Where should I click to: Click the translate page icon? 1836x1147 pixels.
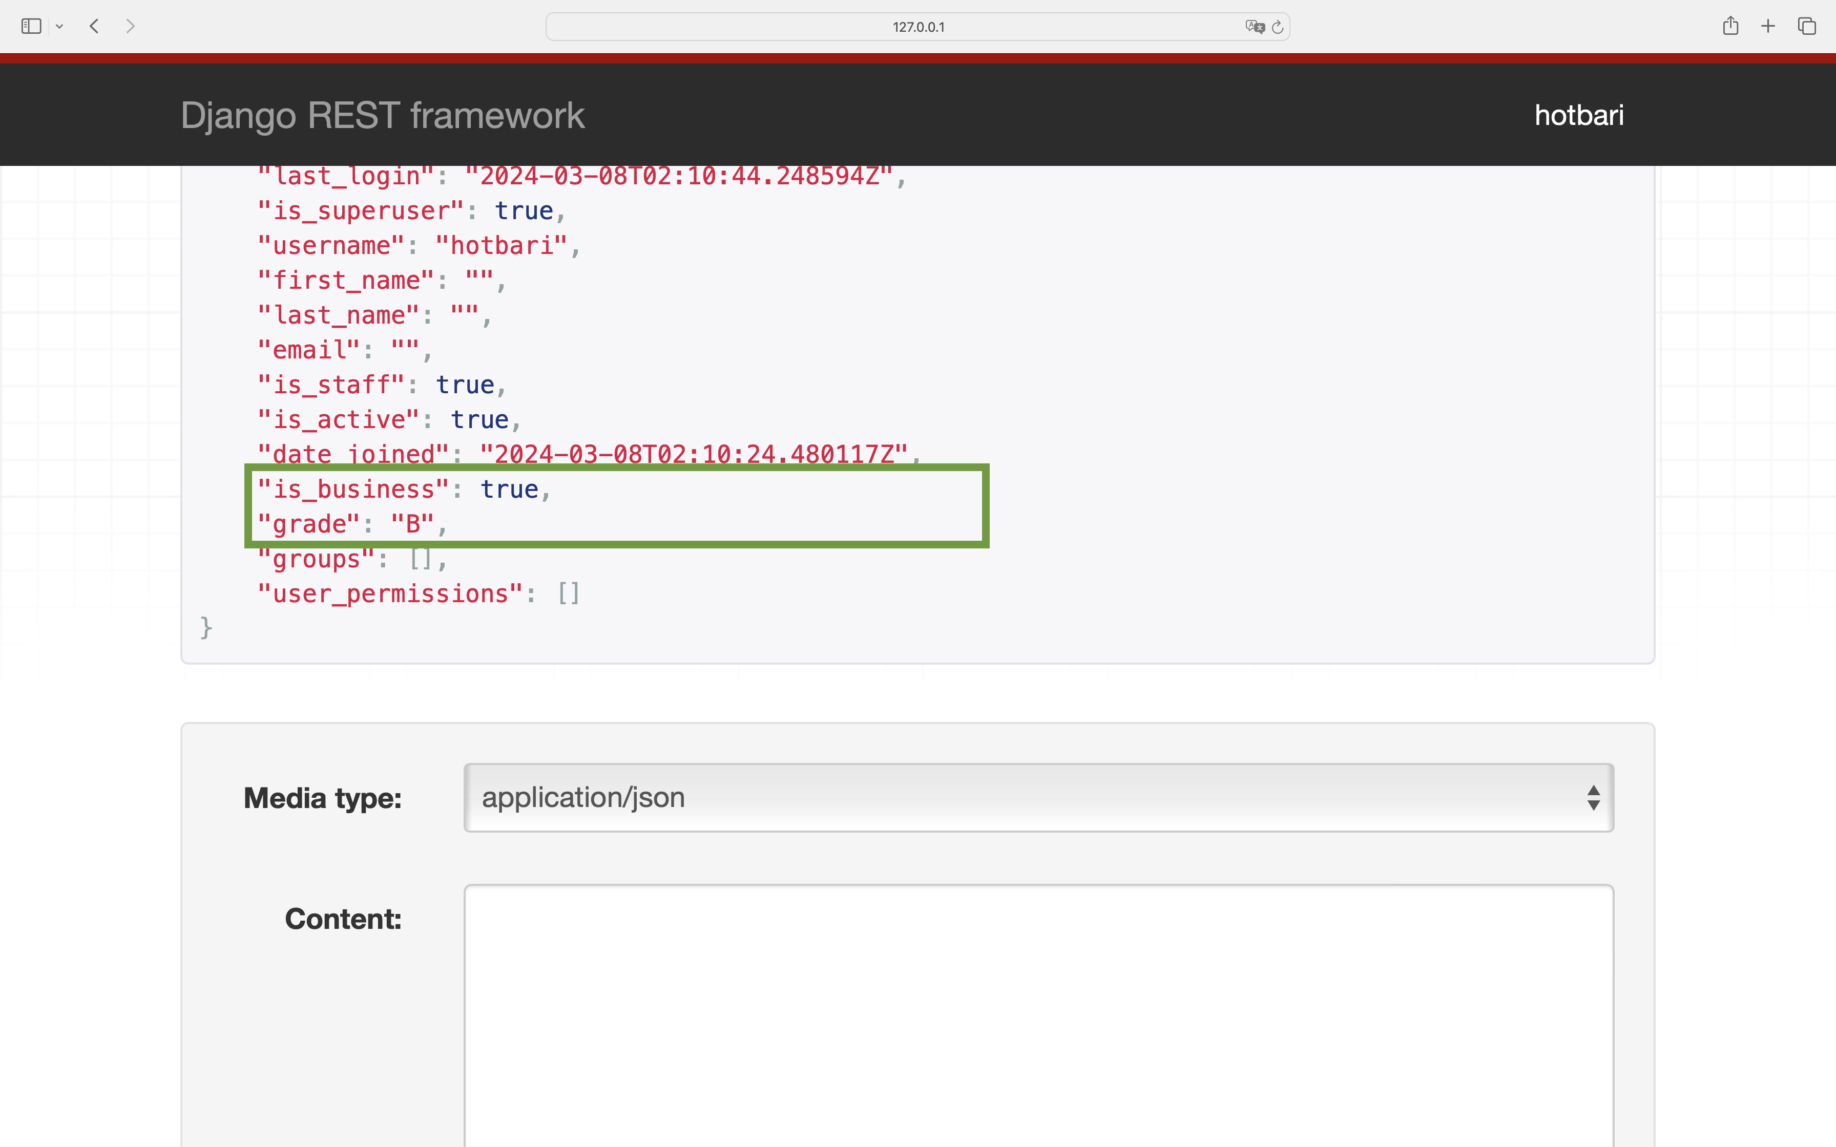coord(1255,27)
